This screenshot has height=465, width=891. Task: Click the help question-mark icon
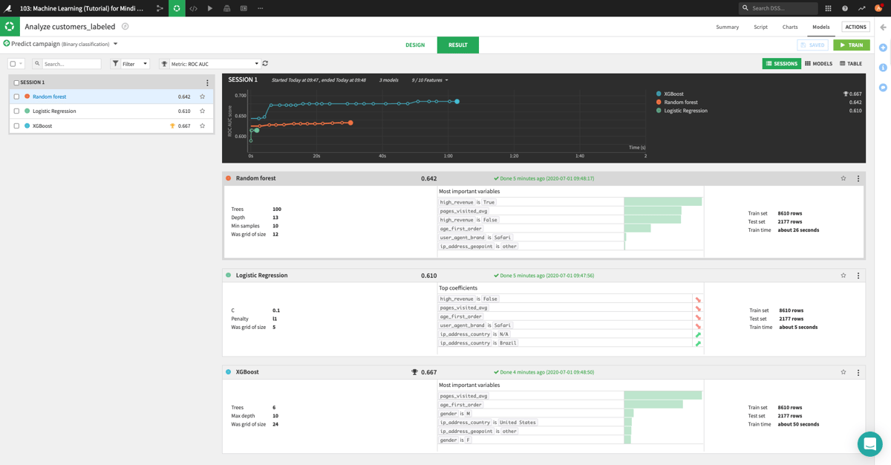coord(845,8)
